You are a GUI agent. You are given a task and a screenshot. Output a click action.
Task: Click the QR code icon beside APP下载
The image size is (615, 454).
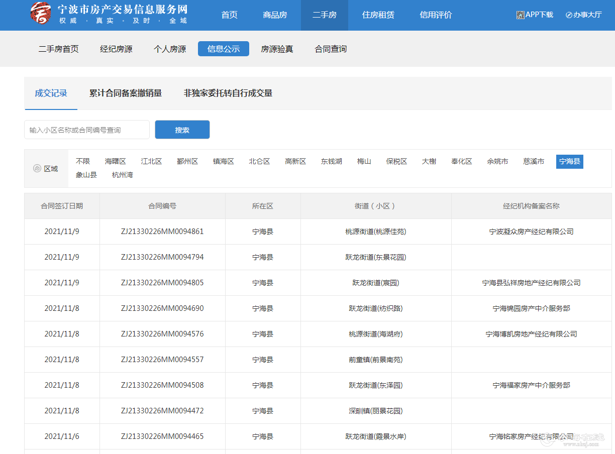click(x=521, y=15)
